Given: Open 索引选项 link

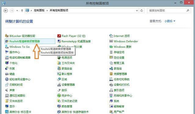Looking at the screenshot, I should (x=119, y=90).
